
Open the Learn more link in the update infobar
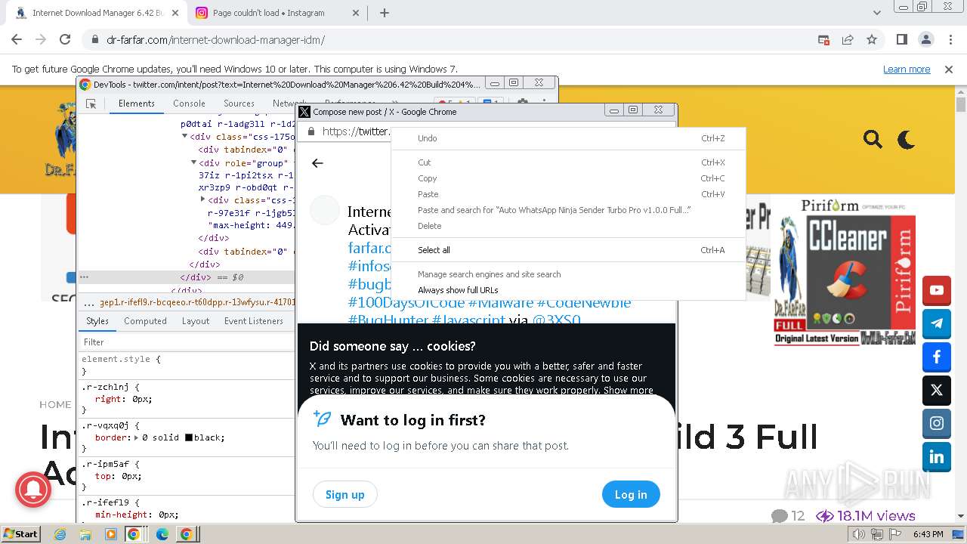907,69
